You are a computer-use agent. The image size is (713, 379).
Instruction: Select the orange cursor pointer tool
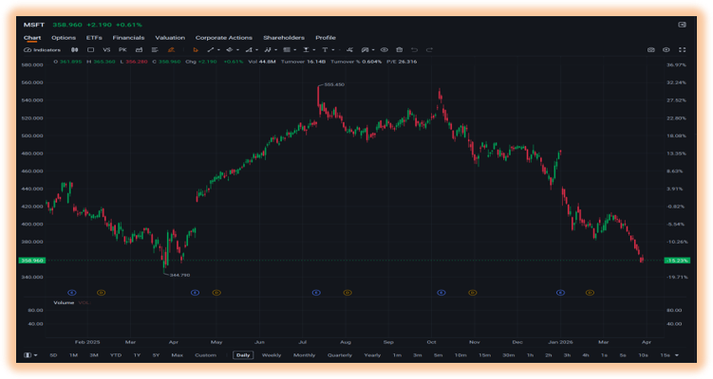[x=196, y=50]
